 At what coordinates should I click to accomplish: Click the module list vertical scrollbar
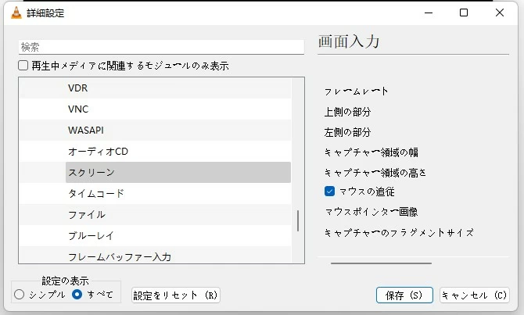(x=297, y=220)
